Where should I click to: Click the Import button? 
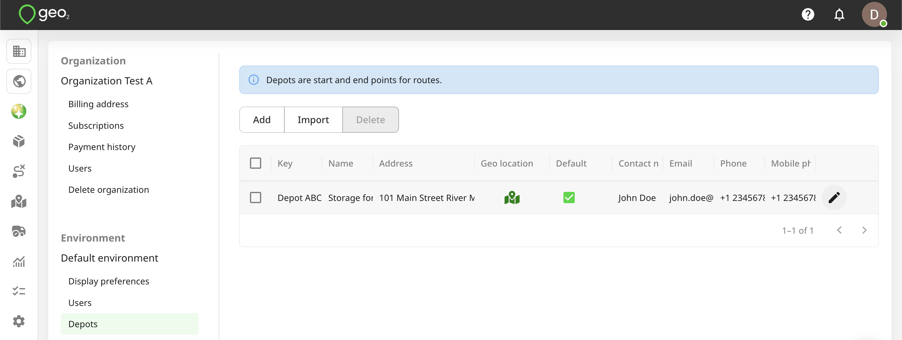click(314, 120)
